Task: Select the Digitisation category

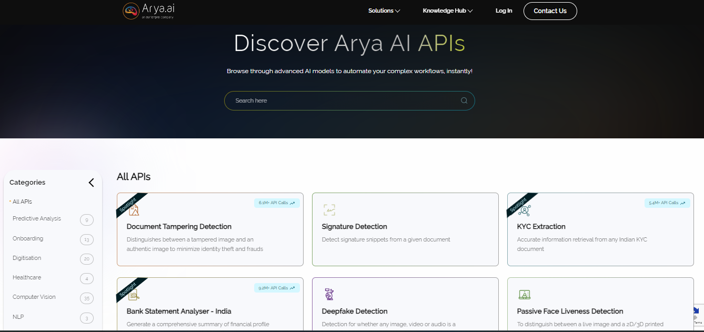Action: click(27, 258)
